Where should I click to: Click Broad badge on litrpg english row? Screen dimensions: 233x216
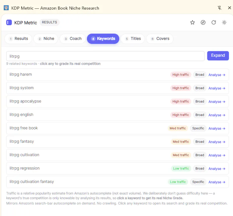point(200,115)
